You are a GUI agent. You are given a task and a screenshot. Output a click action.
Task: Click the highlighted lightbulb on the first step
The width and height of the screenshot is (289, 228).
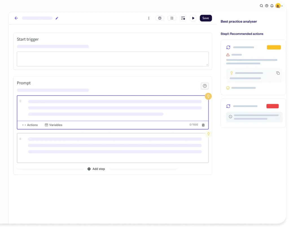point(208,96)
